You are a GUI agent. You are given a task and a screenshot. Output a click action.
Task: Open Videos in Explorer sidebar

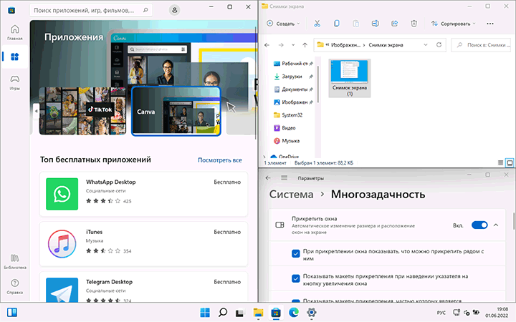[x=285, y=128]
